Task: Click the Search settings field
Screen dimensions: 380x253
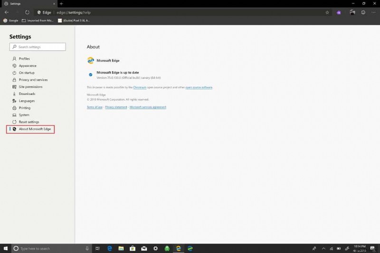Action: click(38, 47)
